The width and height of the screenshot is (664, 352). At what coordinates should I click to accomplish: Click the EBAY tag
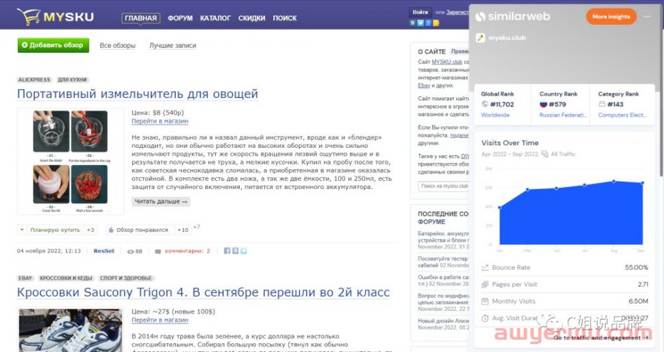pos(25,278)
